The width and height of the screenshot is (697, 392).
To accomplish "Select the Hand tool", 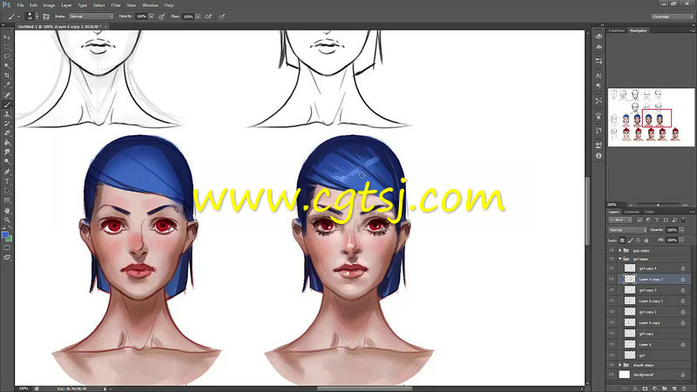I will click(7, 210).
